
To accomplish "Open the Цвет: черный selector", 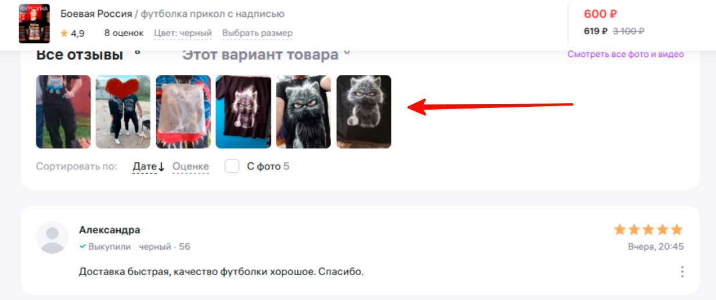I will pyautogui.click(x=183, y=33).
